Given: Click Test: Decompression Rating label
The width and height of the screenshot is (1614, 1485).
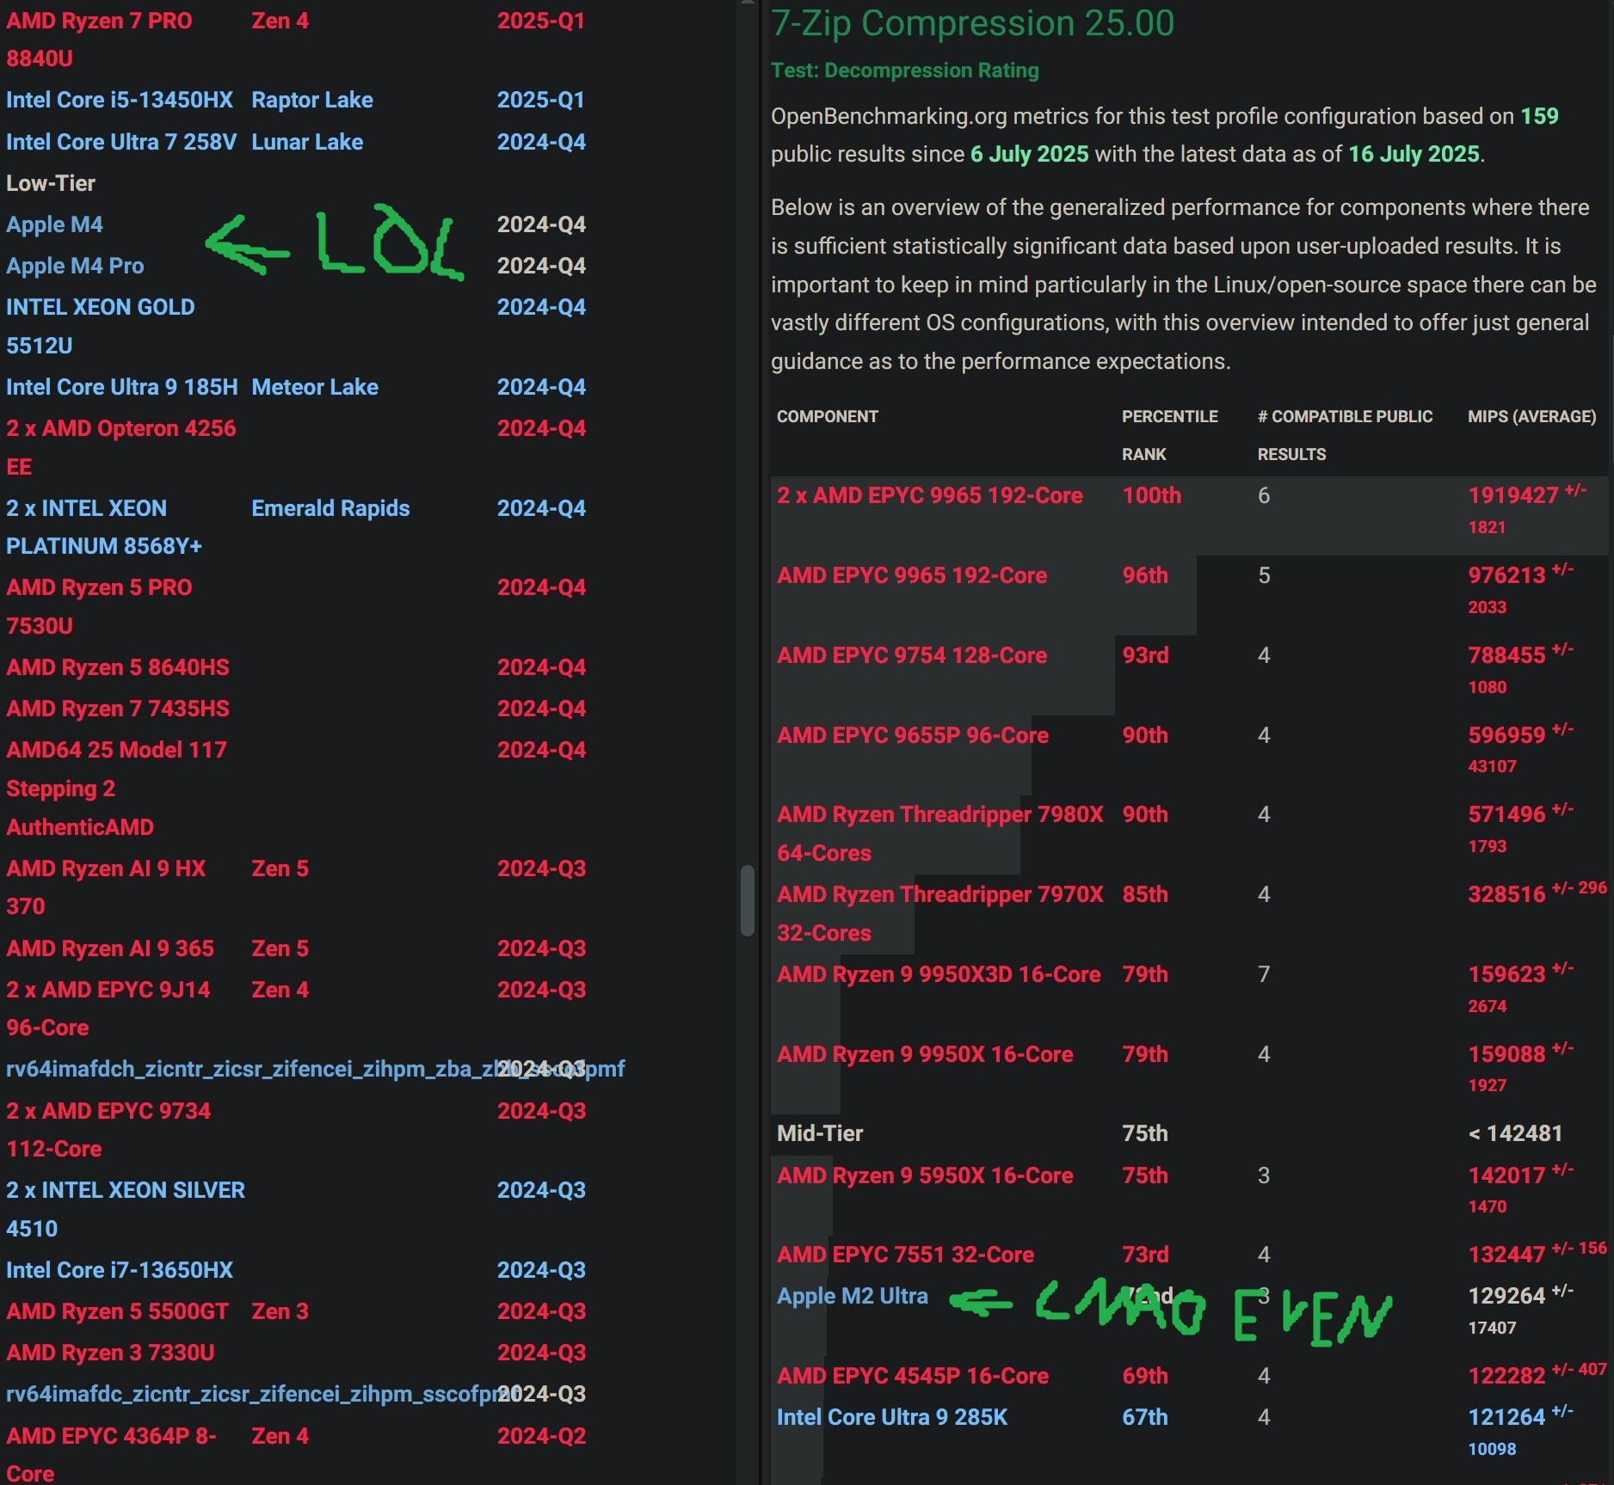Looking at the screenshot, I should pos(905,71).
